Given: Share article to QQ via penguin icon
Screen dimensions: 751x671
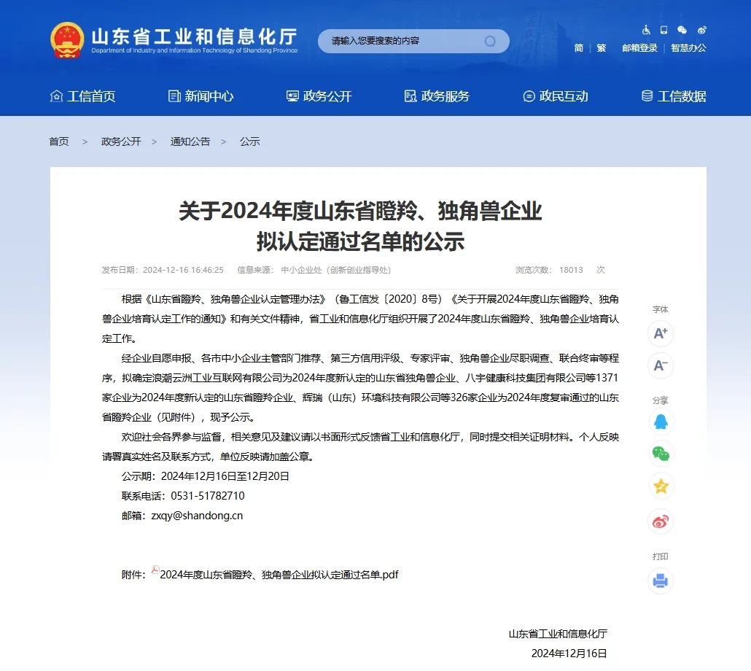Looking at the screenshot, I should click(x=661, y=422).
